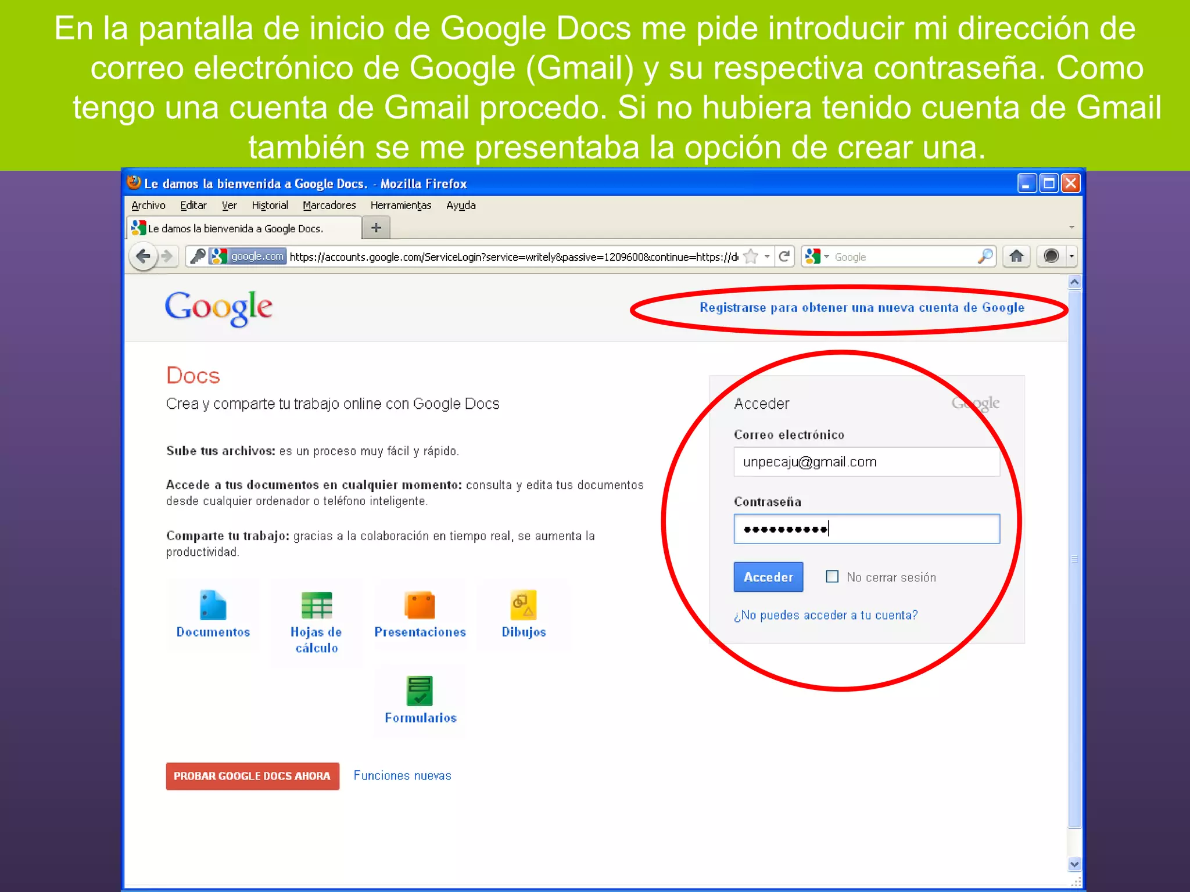
Task: Click the Presentaciones orange icon
Action: pos(420,605)
